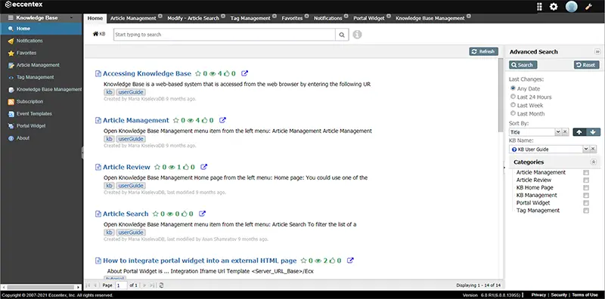Click the page number field
Image resolution: width=605 pixels, height=299 pixels.
tap(121, 285)
